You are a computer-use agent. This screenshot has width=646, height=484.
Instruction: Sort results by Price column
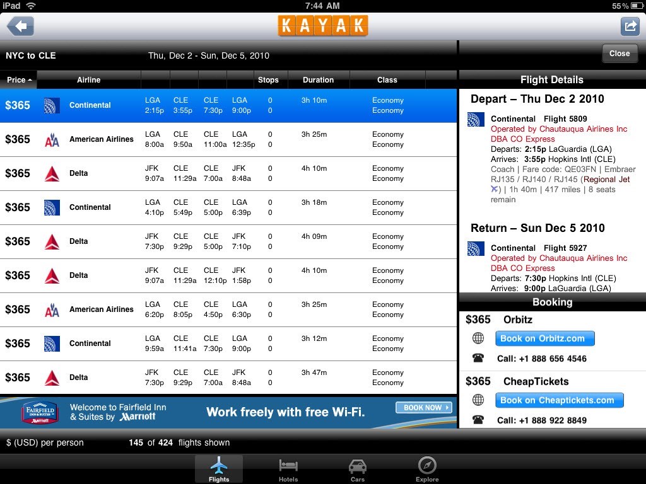tap(18, 80)
